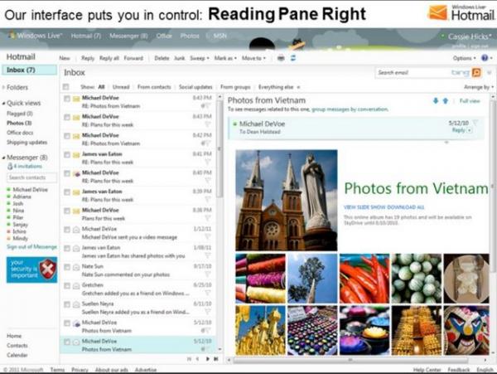Click the Windows Live logo
This screenshot has height=374, width=497.
[x=36, y=36]
